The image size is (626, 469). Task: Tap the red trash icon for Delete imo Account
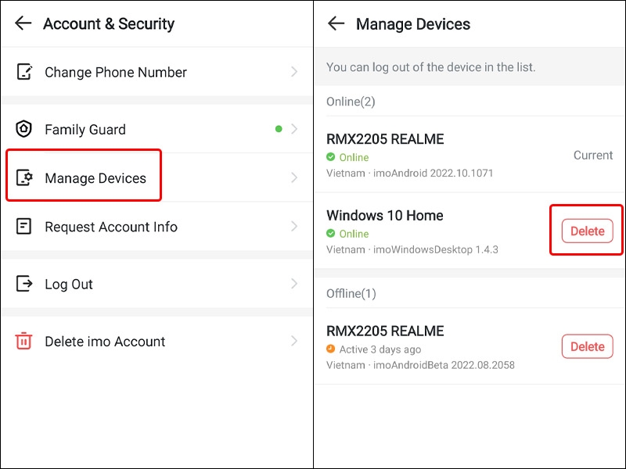pyautogui.click(x=23, y=341)
